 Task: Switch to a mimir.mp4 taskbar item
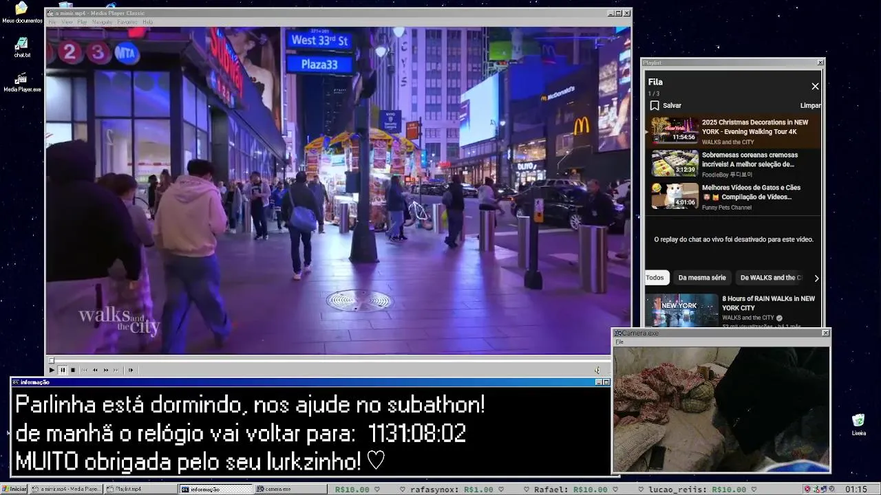[67, 489]
